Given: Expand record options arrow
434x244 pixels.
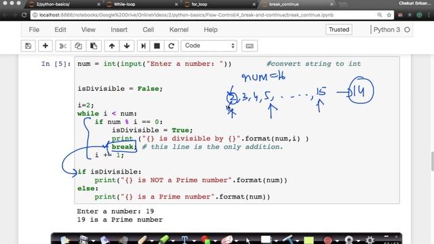Looking at the screenshot, I should pos(337,241).
